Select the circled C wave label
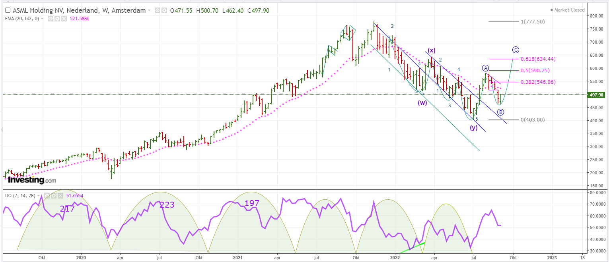 [516, 50]
